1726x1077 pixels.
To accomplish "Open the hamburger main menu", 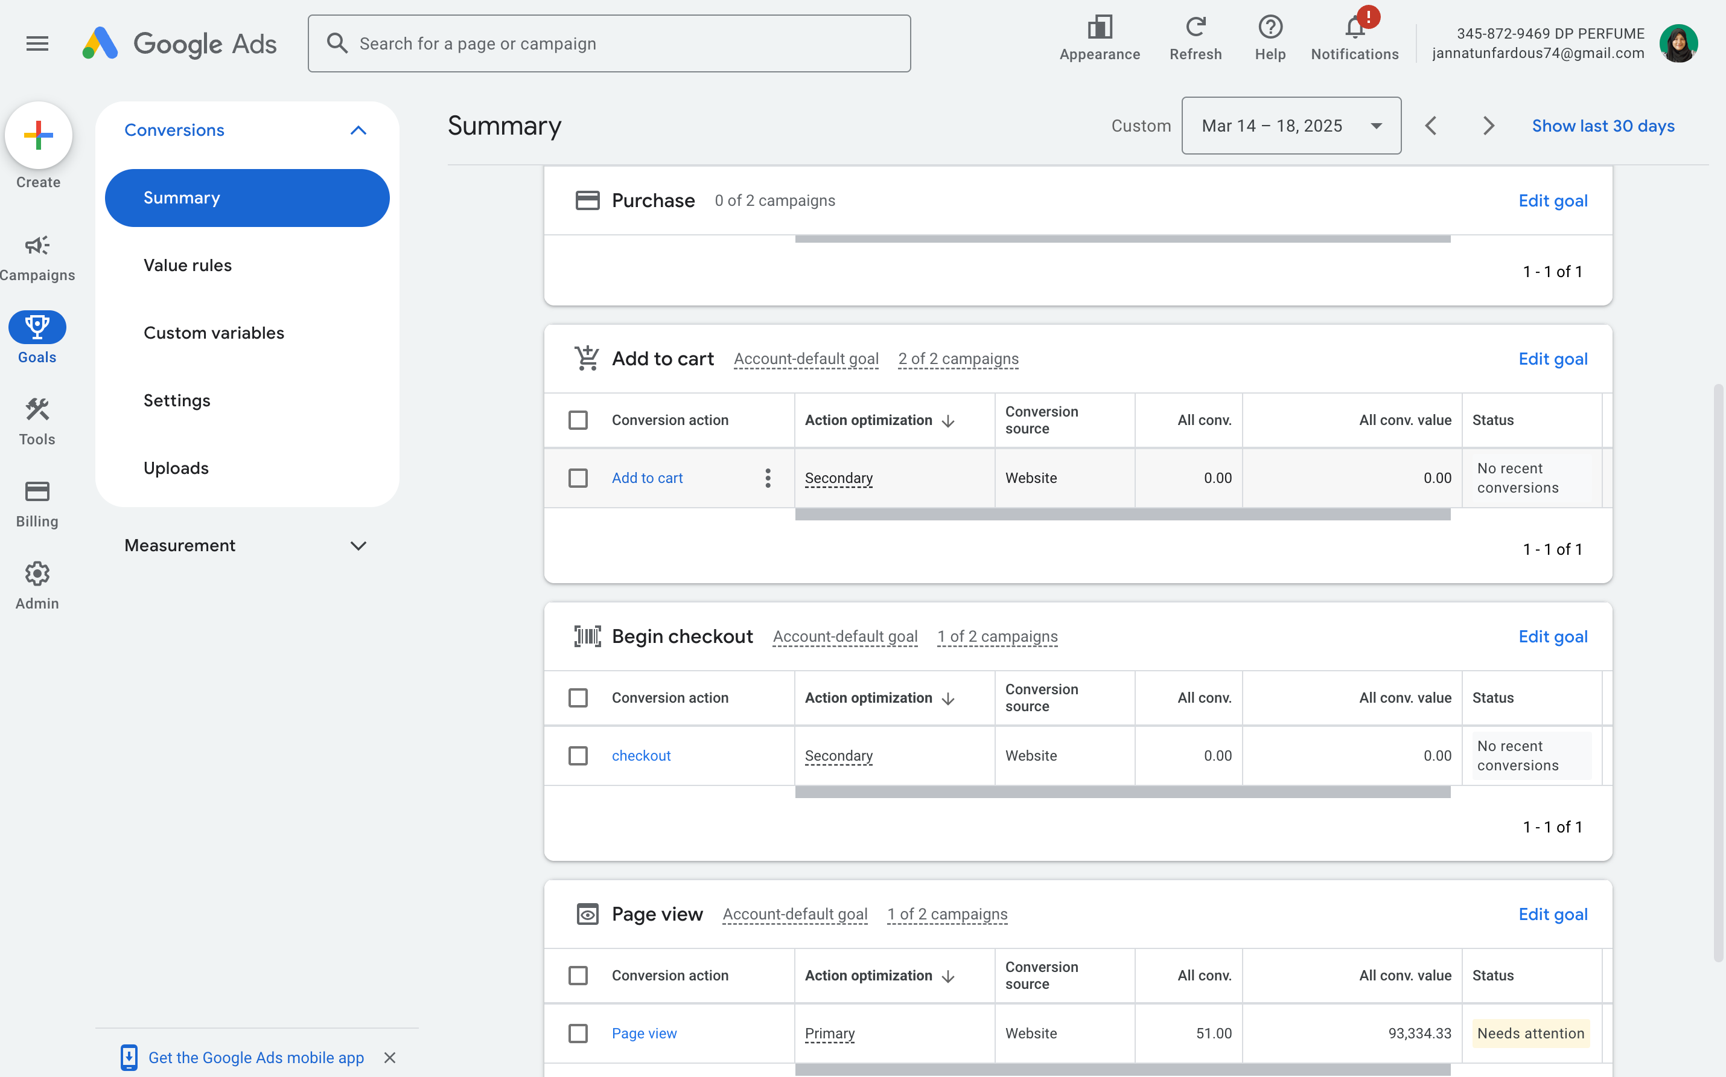I will [x=37, y=43].
